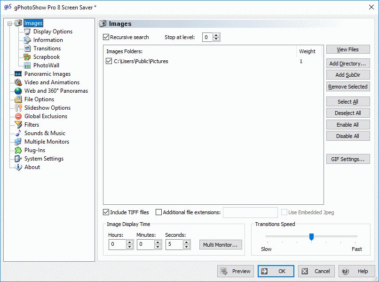Image resolution: width=379 pixels, height=282 pixels.
Task: Decrease the Seconds spinner
Action: pyautogui.click(x=186, y=247)
